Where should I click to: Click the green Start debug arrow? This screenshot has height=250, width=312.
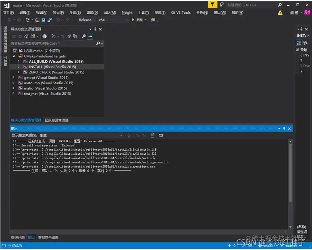(x=133, y=20)
